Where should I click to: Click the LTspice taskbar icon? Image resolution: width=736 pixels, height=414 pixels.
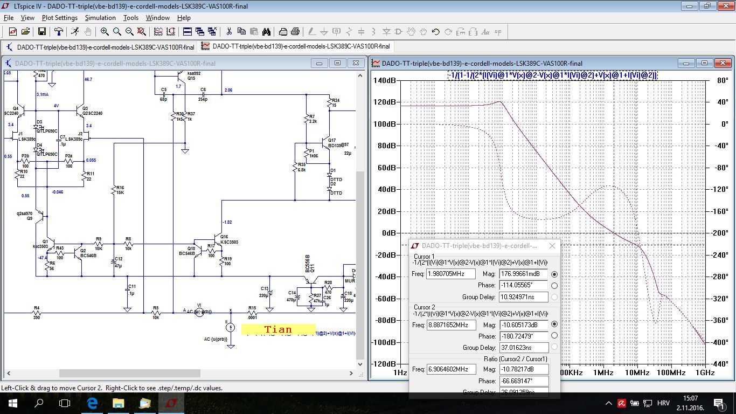tap(171, 403)
